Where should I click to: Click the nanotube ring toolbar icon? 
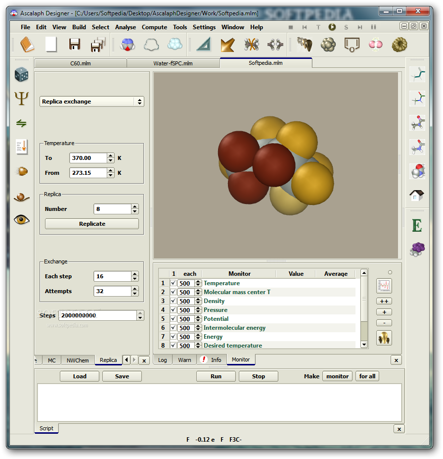click(x=399, y=45)
